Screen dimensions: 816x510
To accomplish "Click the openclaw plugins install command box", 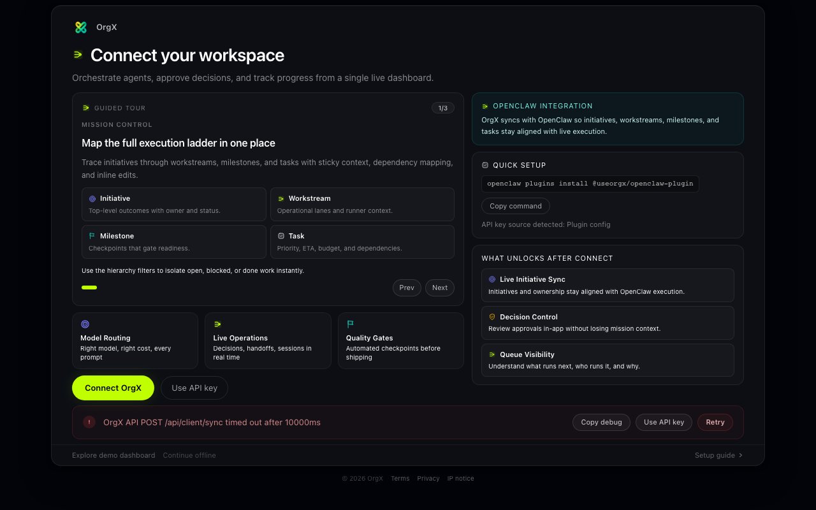I will coord(590,184).
